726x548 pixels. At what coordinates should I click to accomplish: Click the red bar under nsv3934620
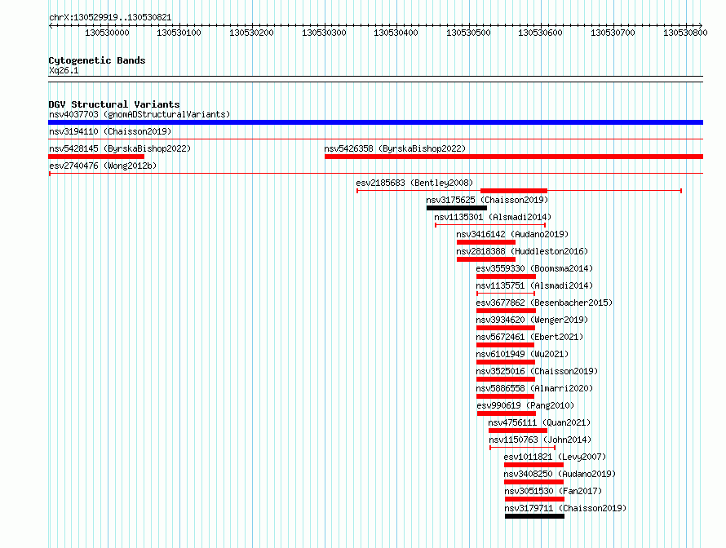click(506, 328)
